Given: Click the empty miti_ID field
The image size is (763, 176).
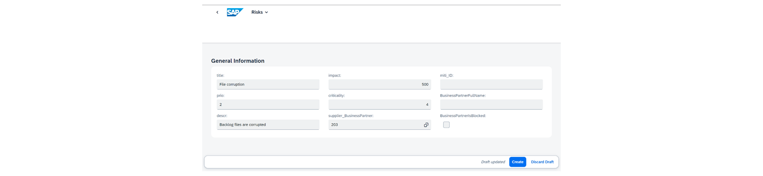Looking at the screenshot, I should [x=491, y=84].
